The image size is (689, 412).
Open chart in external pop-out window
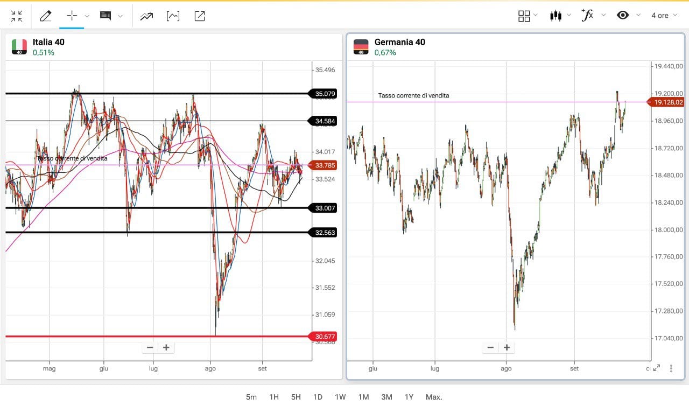click(x=200, y=16)
